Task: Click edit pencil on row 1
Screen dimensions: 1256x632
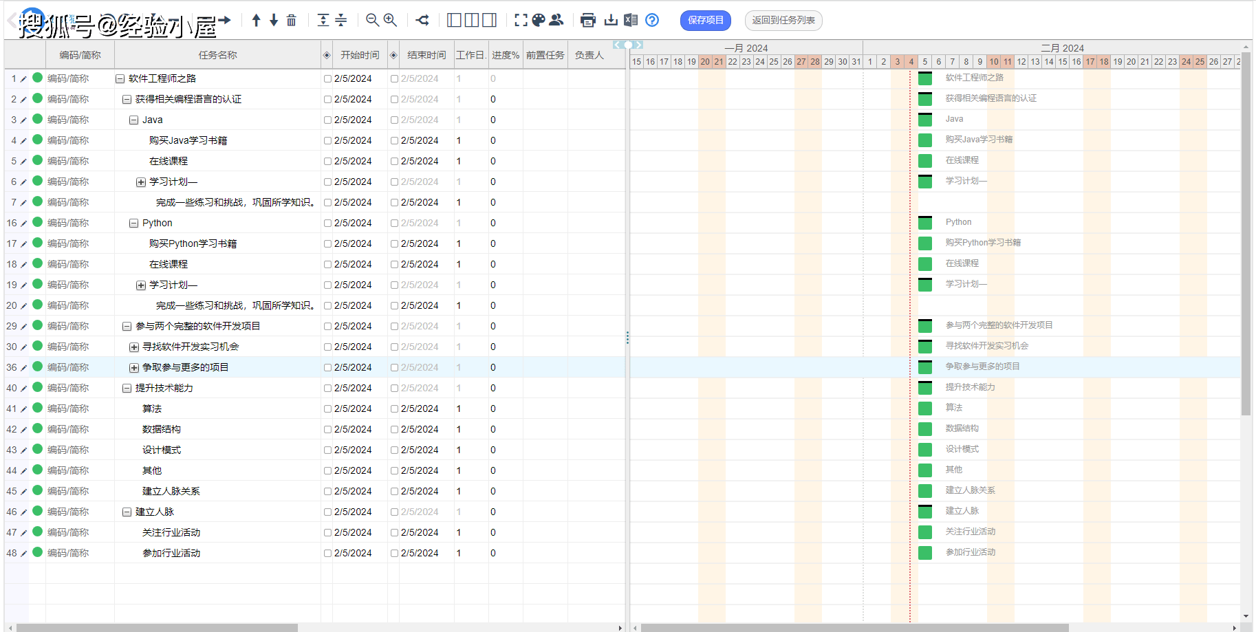Action: pos(23,79)
